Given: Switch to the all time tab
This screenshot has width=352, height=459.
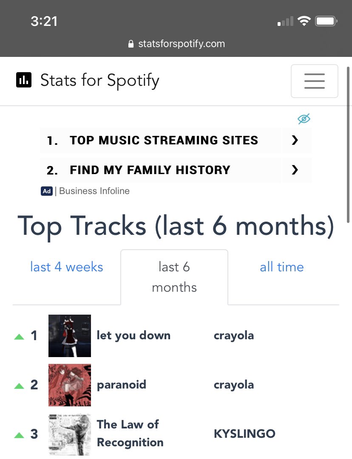Looking at the screenshot, I should tap(282, 267).
